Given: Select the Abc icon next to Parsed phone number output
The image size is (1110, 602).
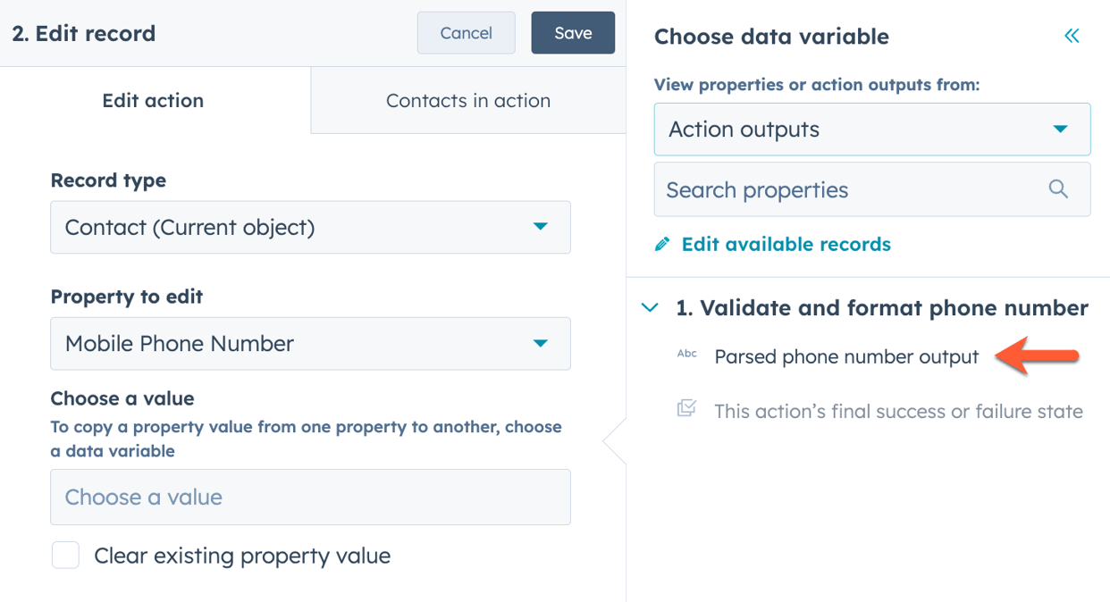Looking at the screenshot, I should [686, 354].
